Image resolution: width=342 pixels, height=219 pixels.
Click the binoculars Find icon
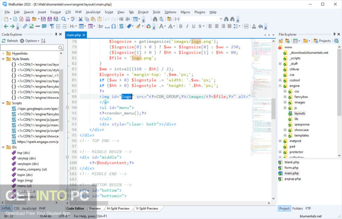(155, 19)
